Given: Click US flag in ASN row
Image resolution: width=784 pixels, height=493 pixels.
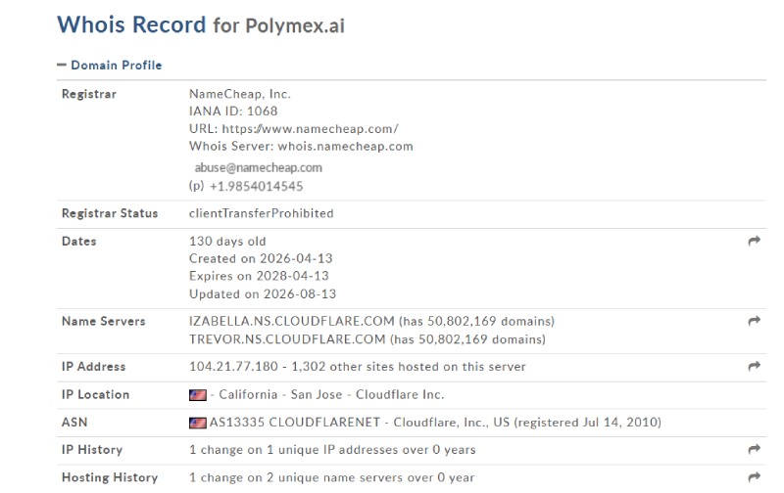Looking at the screenshot, I should (x=198, y=424).
